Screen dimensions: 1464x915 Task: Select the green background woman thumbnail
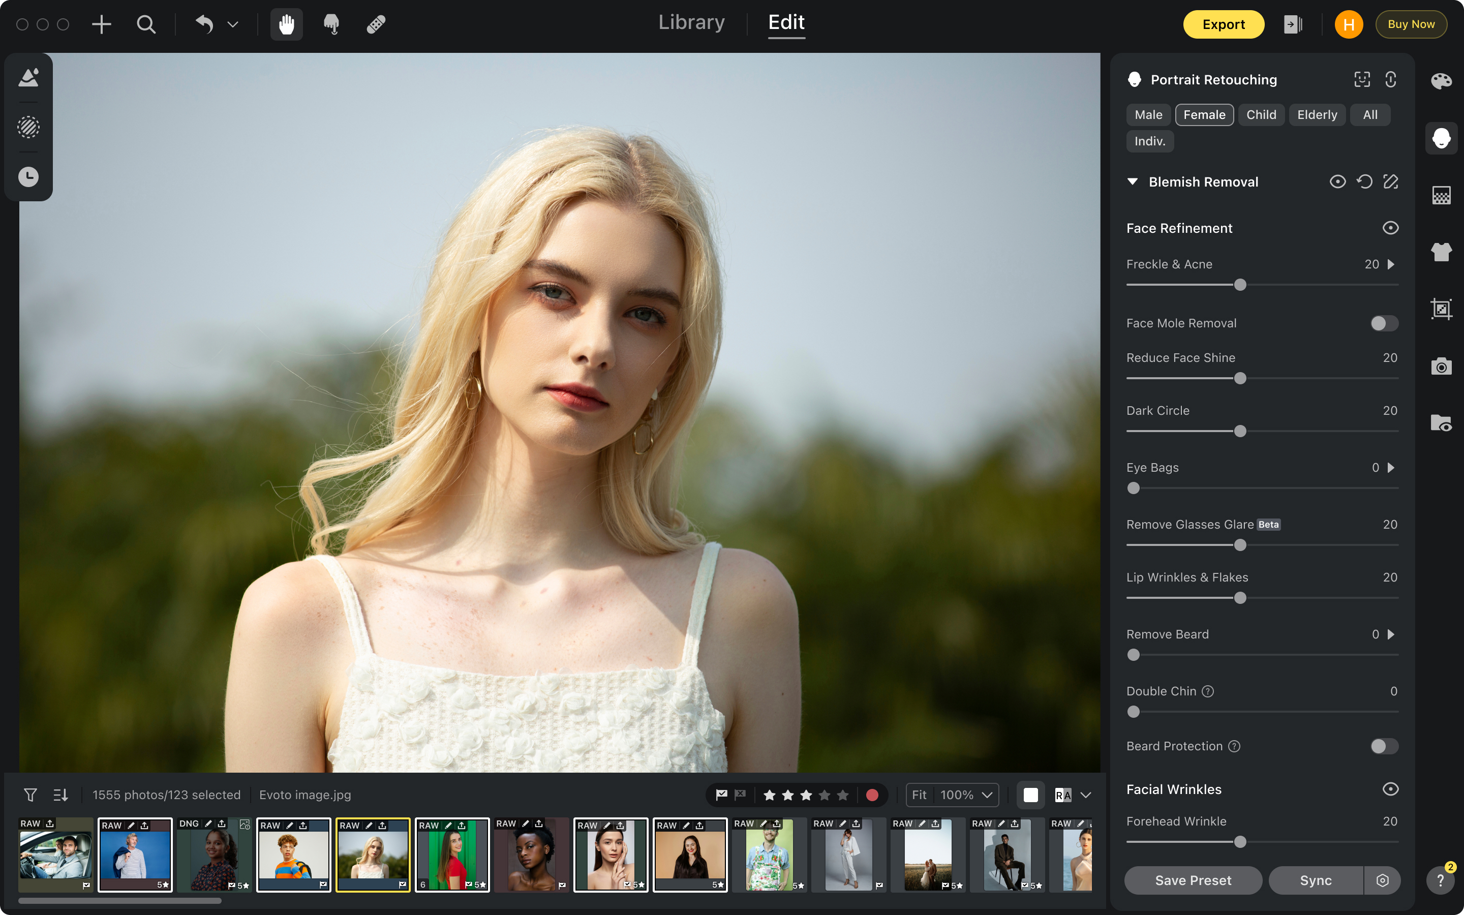pyautogui.click(x=452, y=855)
